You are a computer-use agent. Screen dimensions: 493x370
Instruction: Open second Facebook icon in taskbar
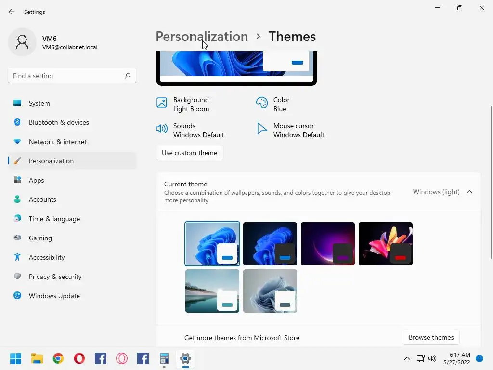point(143,358)
